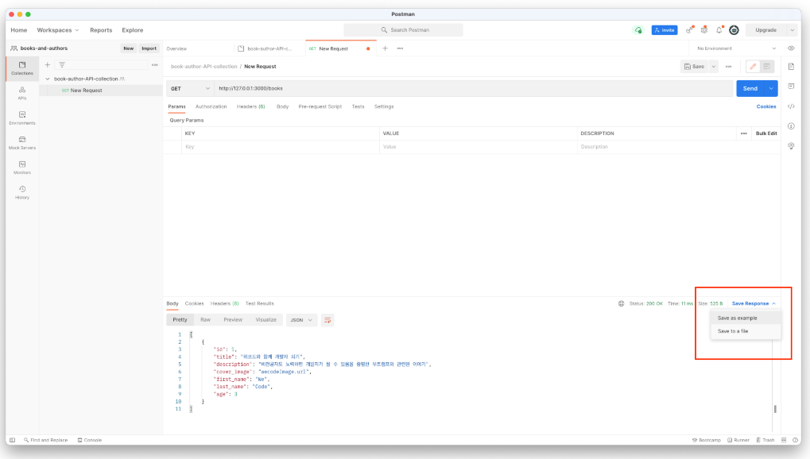Select the Preview response view
810x459 pixels.
click(x=233, y=319)
